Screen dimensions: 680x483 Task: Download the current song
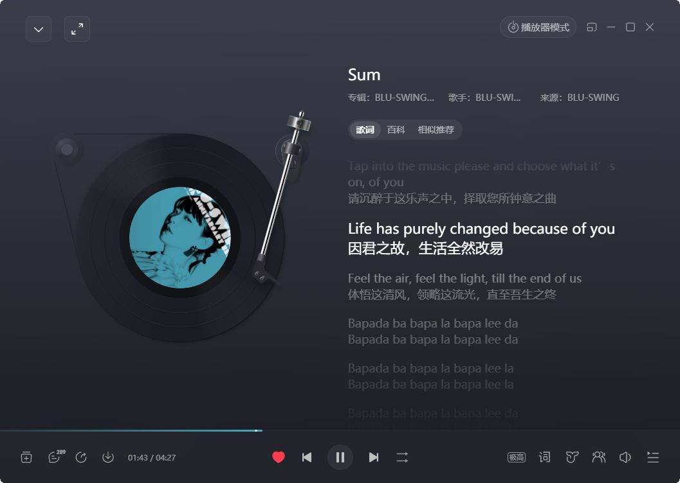[108, 457]
